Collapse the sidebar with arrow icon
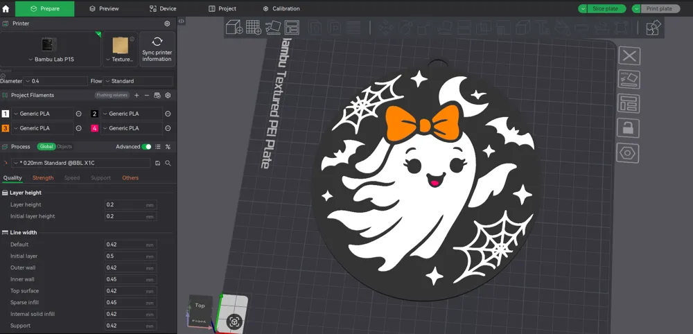Image resolution: width=693 pixels, height=334 pixels. tap(181, 21)
